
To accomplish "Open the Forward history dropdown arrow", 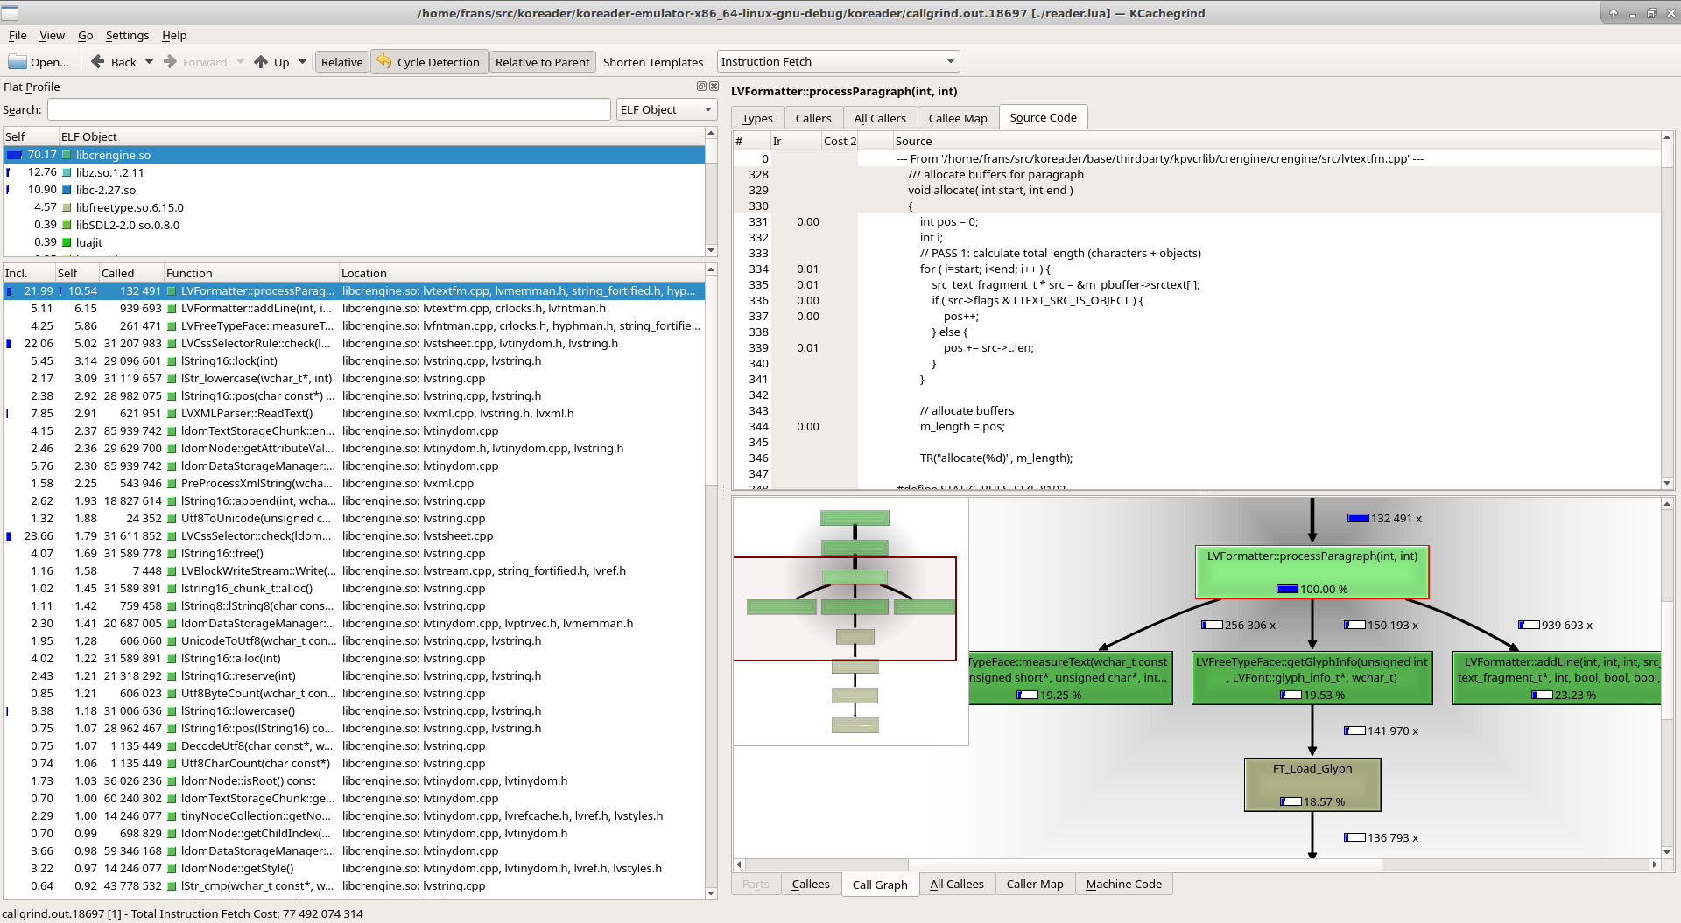I will click(240, 62).
